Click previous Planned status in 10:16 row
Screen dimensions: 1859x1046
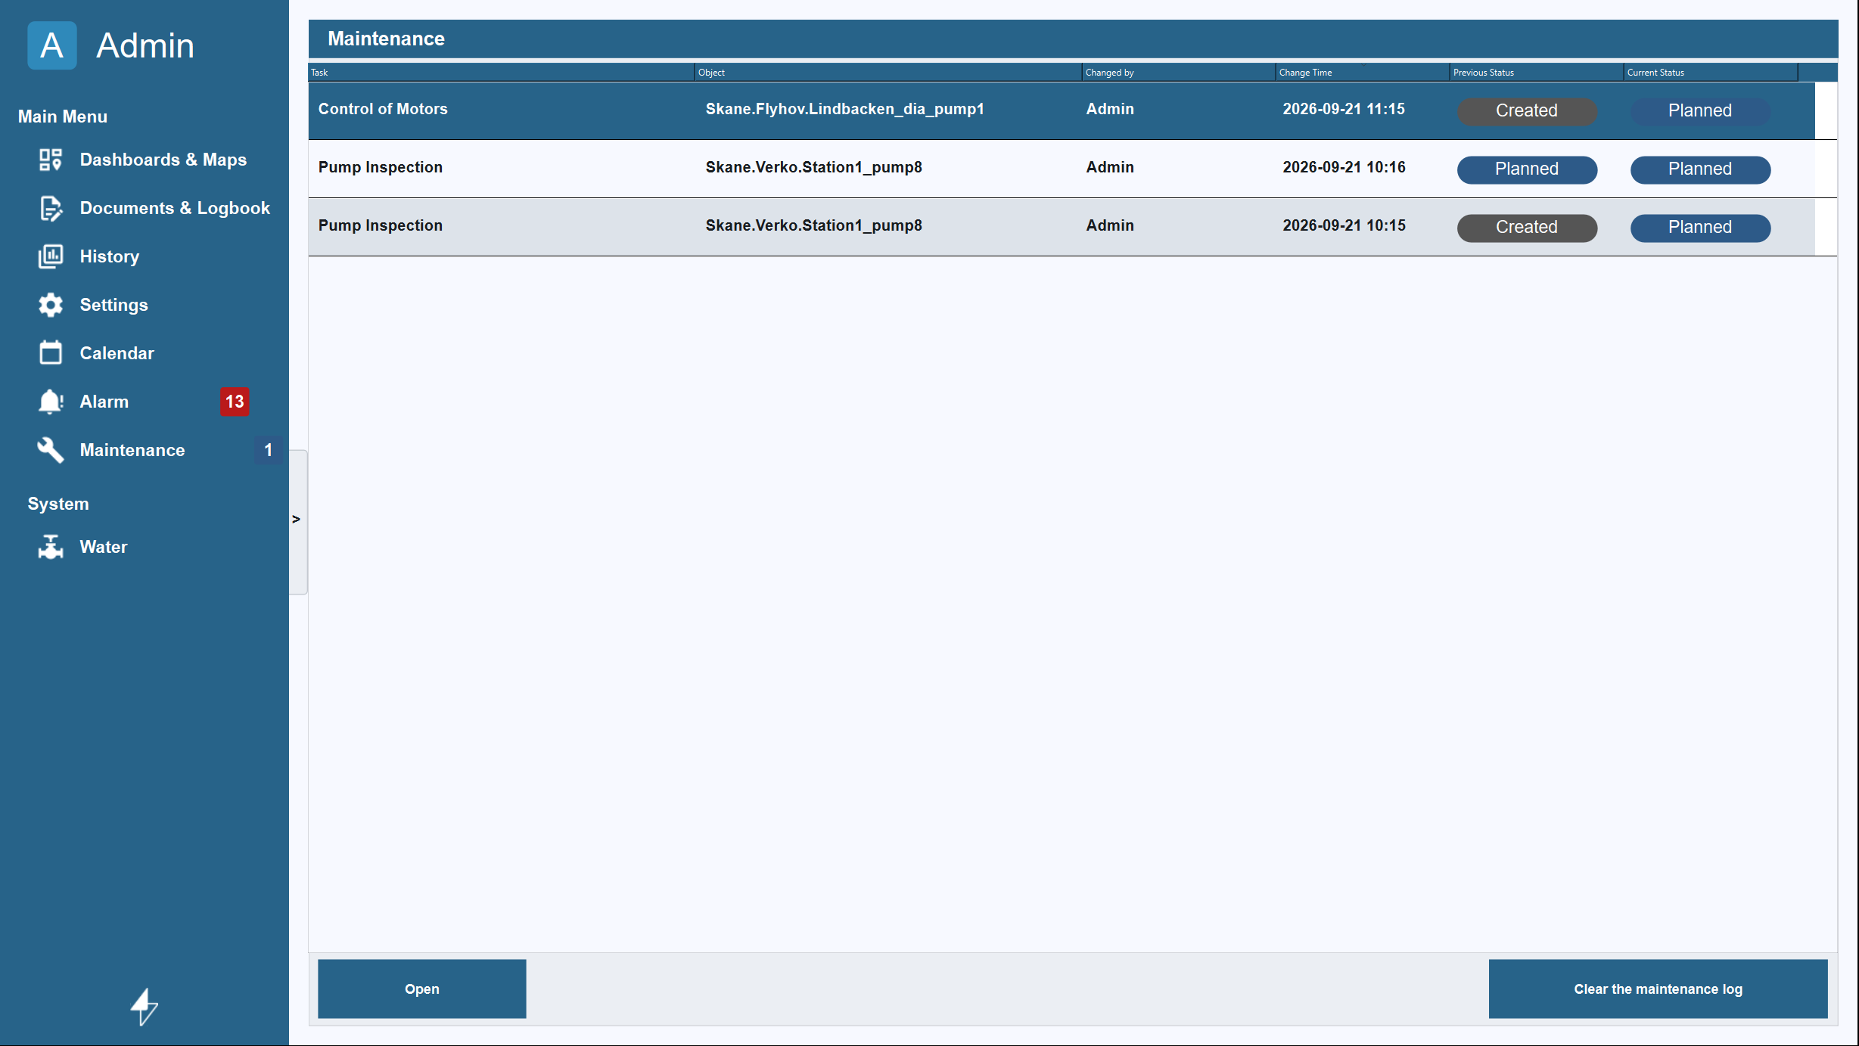pyautogui.click(x=1527, y=169)
